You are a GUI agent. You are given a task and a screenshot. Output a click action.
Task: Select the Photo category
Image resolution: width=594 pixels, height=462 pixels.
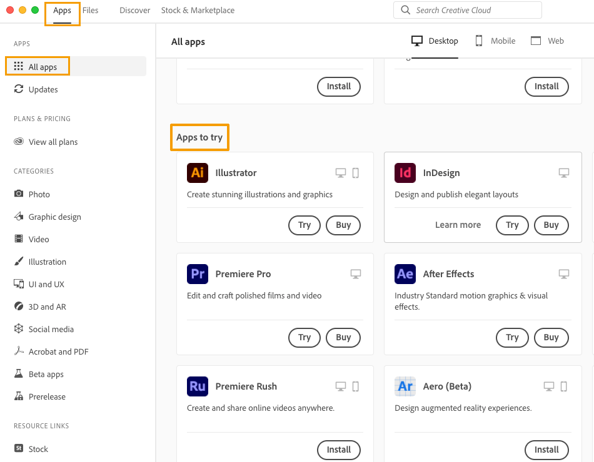39,194
